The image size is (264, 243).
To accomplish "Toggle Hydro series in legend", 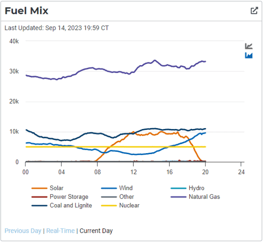I will pos(196,188).
